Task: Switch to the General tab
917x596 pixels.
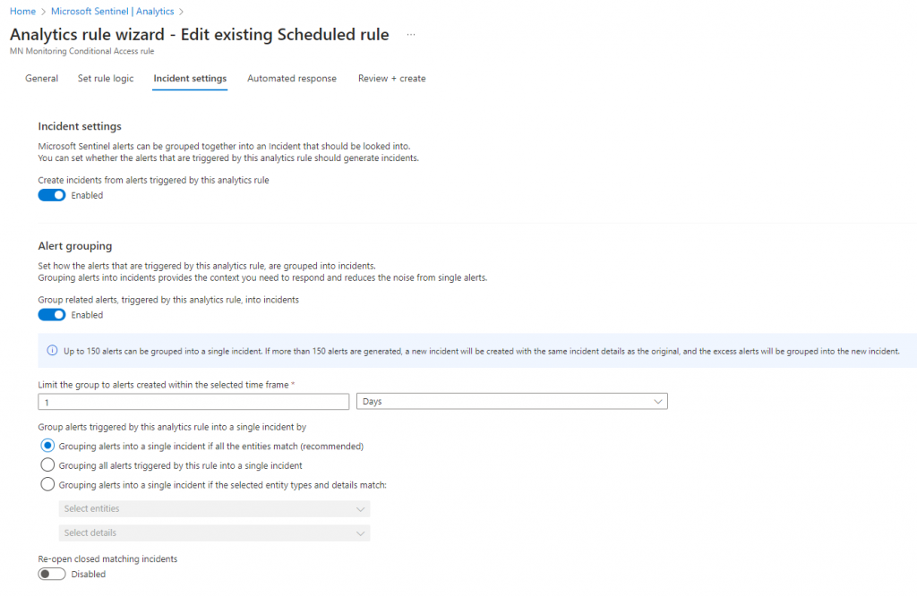Action: pyautogui.click(x=42, y=79)
